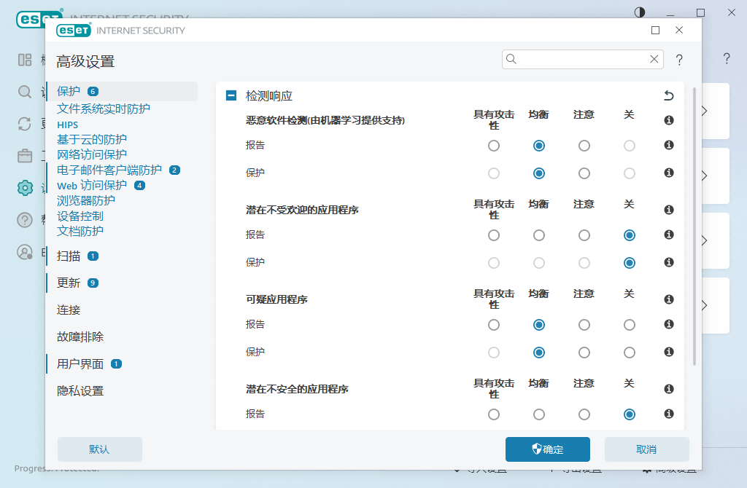The height and width of the screenshot is (488, 747).
Task: Show info for 可疑应用程序 报告 row
Action: (669, 324)
